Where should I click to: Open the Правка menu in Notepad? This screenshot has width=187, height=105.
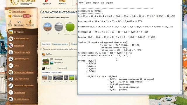coord(88,3)
